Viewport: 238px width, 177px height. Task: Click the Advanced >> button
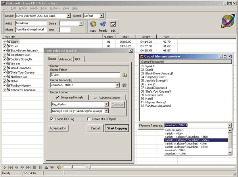(x=58, y=128)
